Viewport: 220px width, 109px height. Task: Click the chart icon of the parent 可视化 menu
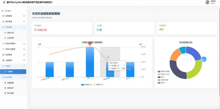3,66
